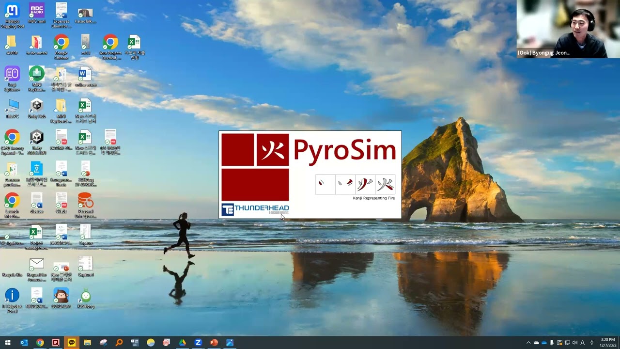620x349 pixels.
Task: Open PowerPoint from the taskbar
Action: 214,343
